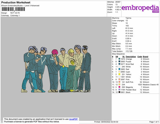The image size is (160, 124).
Task: Click the max jump value '7.1 mm'
Action: (x=129, y=49)
